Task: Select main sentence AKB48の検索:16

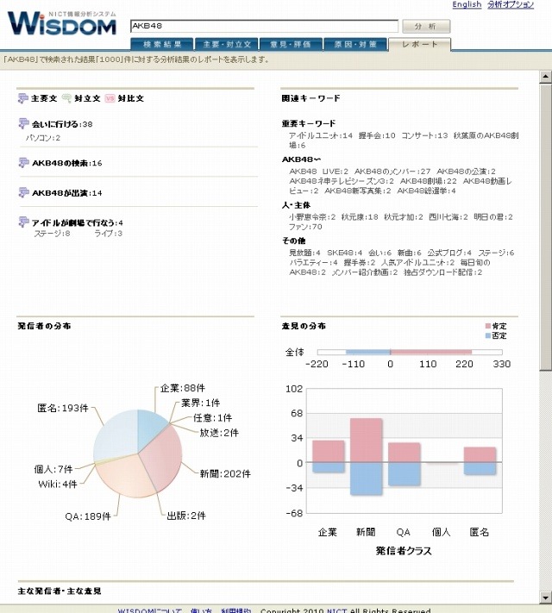Action: pos(67,163)
